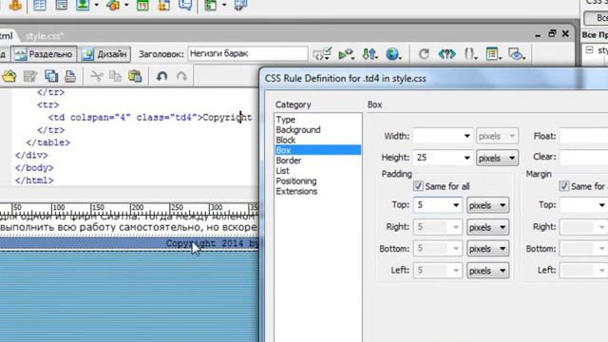Open the Height pixels unit dropdown

[x=497, y=158]
